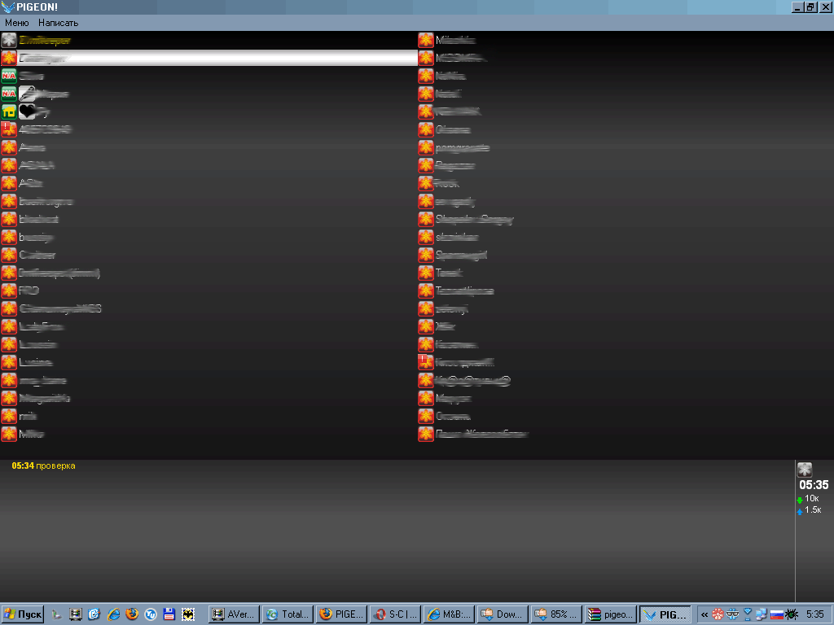Click the green download arrow next to 10k
Image resolution: width=834 pixels, height=625 pixels.
coord(800,499)
